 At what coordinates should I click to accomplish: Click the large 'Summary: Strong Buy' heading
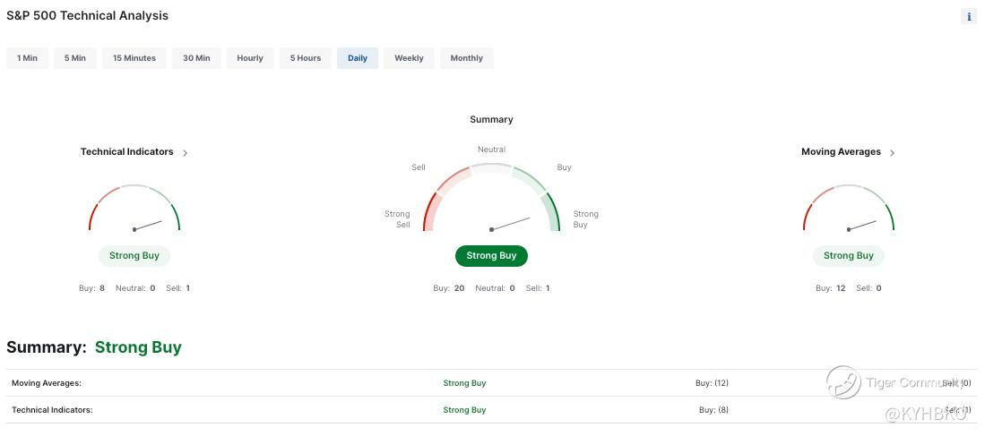94,347
